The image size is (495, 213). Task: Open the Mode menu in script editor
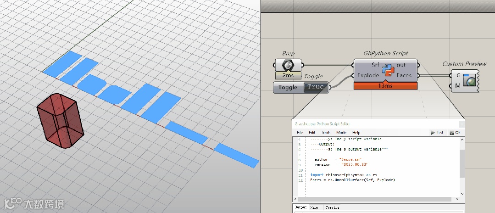click(341, 132)
